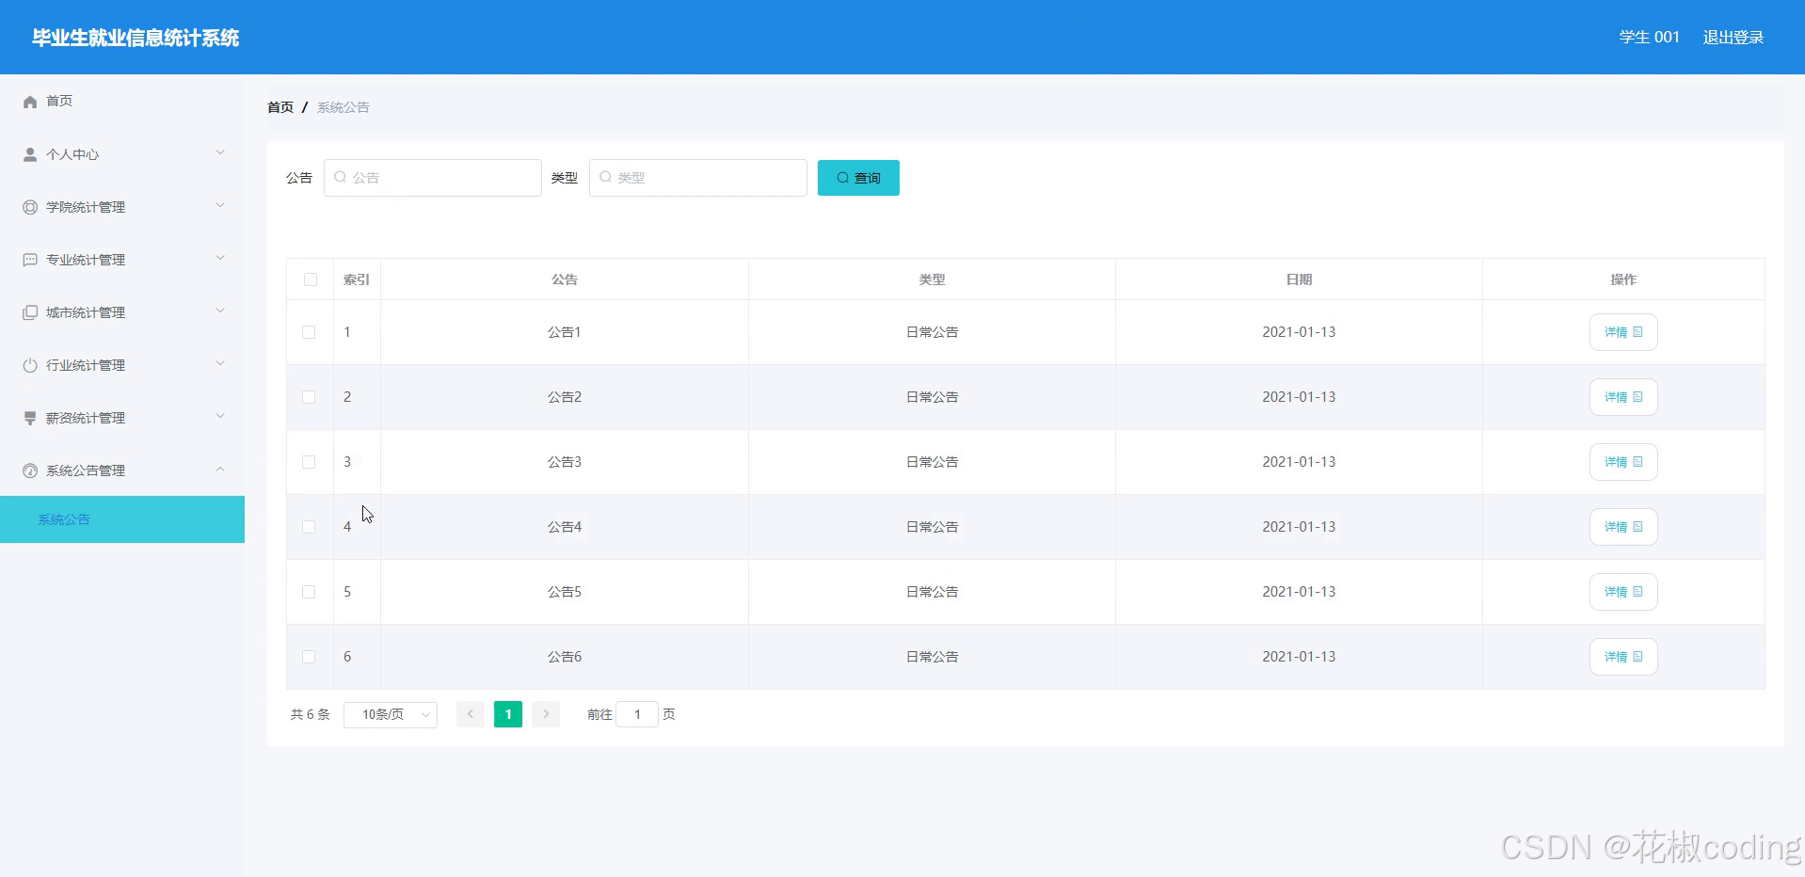Toggle the select-all checkbox in table header
Image resolution: width=1805 pixels, height=877 pixels.
tap(311, 279)
